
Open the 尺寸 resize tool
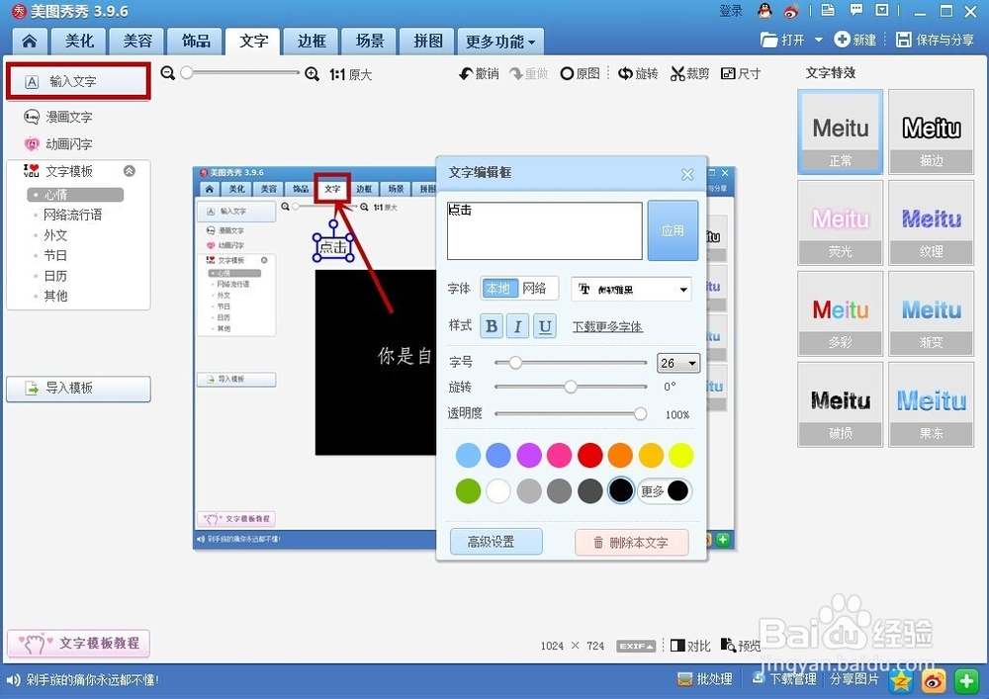click(x=741, y=74)
